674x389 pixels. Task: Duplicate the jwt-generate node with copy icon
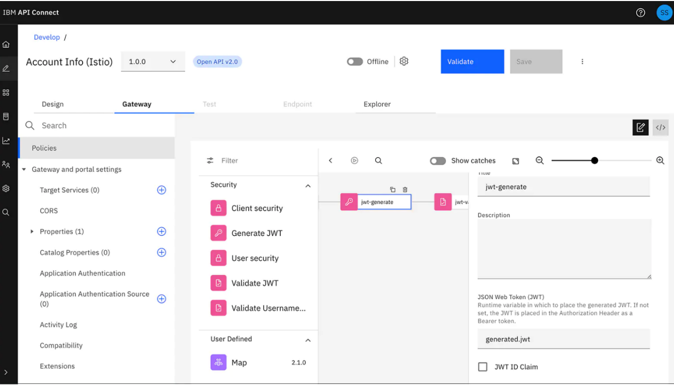pos(393,189)
